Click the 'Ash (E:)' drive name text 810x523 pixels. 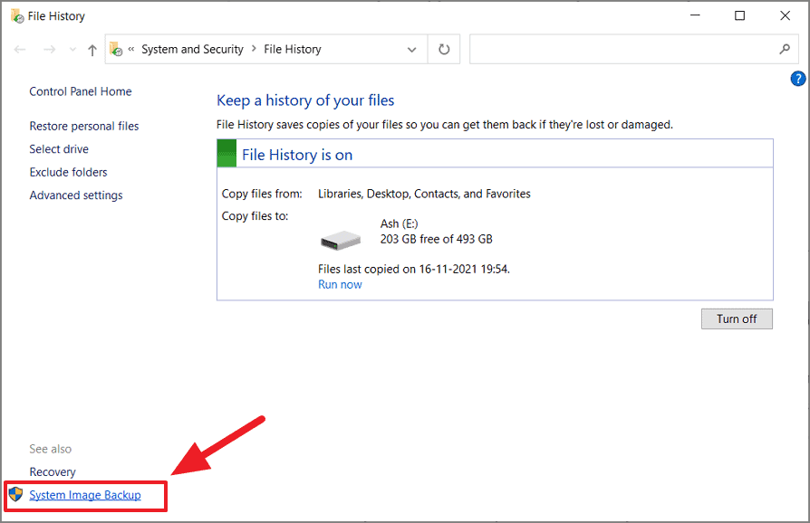(400, 223)
